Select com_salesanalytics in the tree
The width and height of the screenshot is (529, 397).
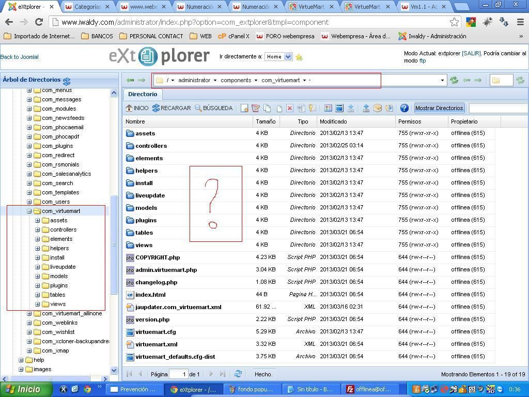(67, 174)
